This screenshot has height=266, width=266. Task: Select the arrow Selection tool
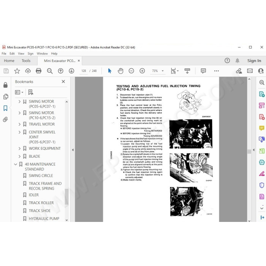point(110,71)
